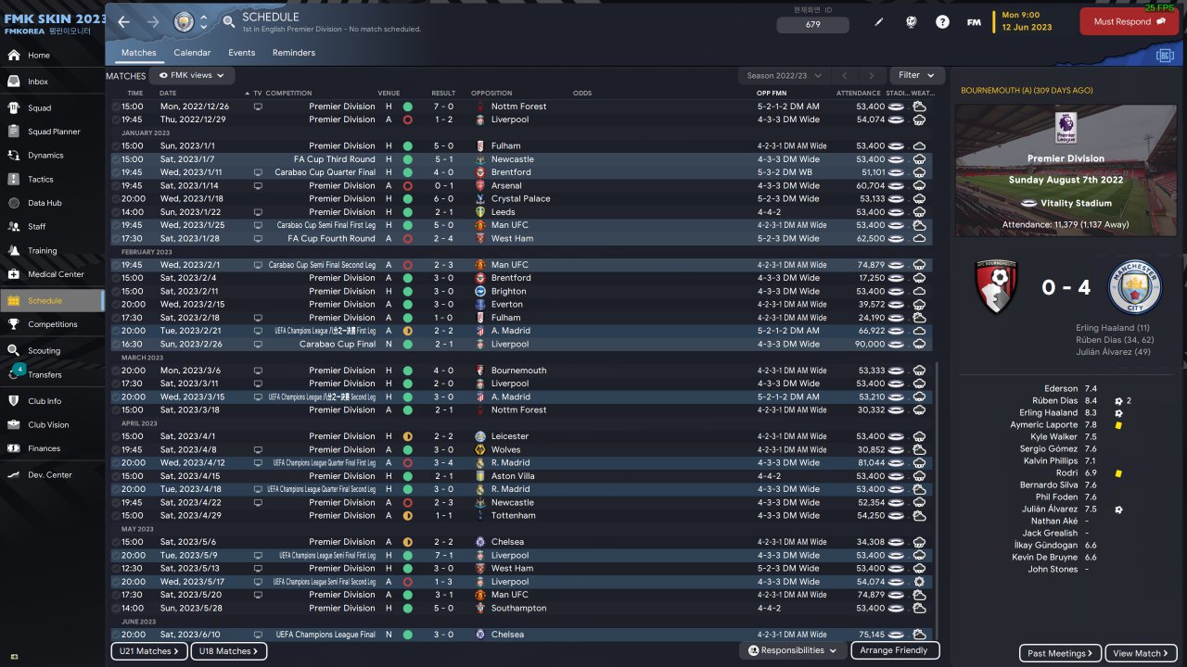Go to next season arrow
Viewport: 1187px width, 667px height.
coord(871,76)
